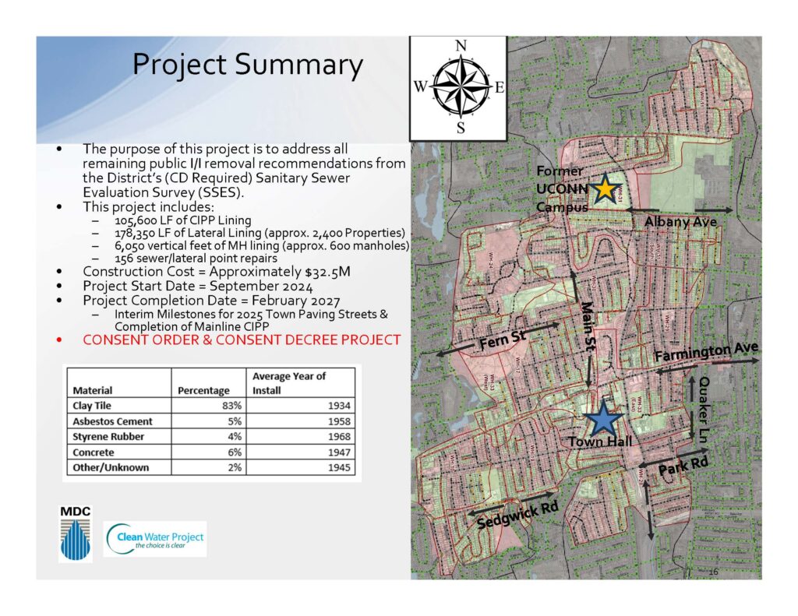The image size is (798, 616).
Task: Click the compass 'S' letter
Action: (461, 128)
